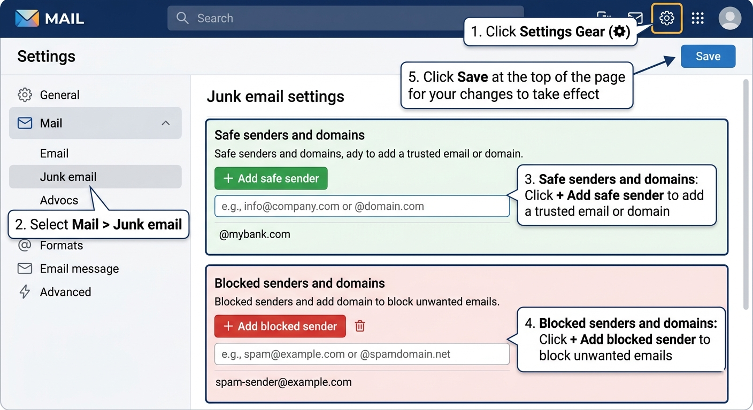
Task: Collapse the Mail section in sidebar
Action: click(166, 123)
